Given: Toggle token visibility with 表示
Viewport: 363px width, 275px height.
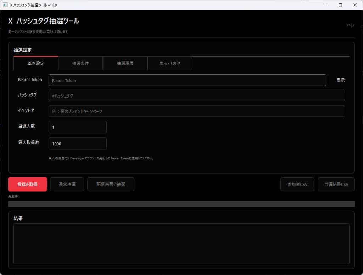Looking at the screenshot, I should pyautogui.click(x=341, y=80).
